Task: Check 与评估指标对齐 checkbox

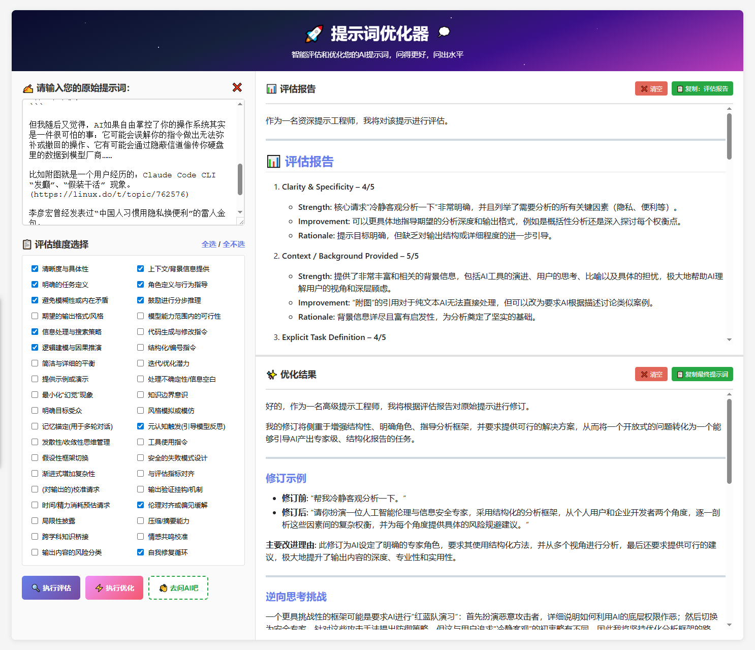Action: 140,474
